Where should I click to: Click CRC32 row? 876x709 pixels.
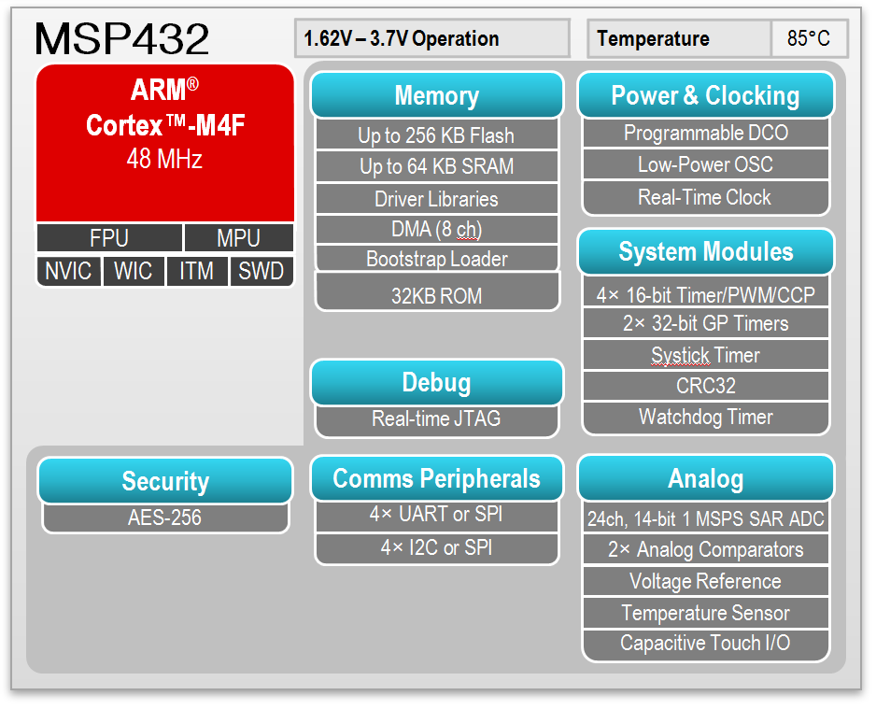(x=706, y=386)
